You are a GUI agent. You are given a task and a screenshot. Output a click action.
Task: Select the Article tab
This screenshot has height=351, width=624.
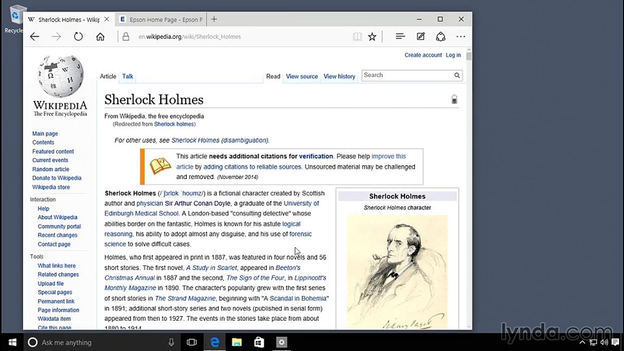(x=108, y=77)
